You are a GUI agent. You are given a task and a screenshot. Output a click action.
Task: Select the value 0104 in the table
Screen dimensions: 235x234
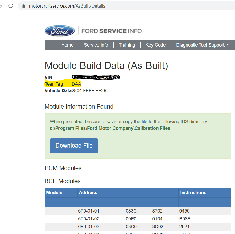tap(157, 219)
